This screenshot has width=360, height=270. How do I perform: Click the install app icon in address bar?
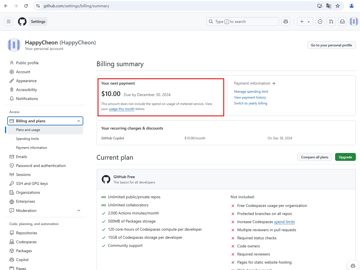click(320, 6)
